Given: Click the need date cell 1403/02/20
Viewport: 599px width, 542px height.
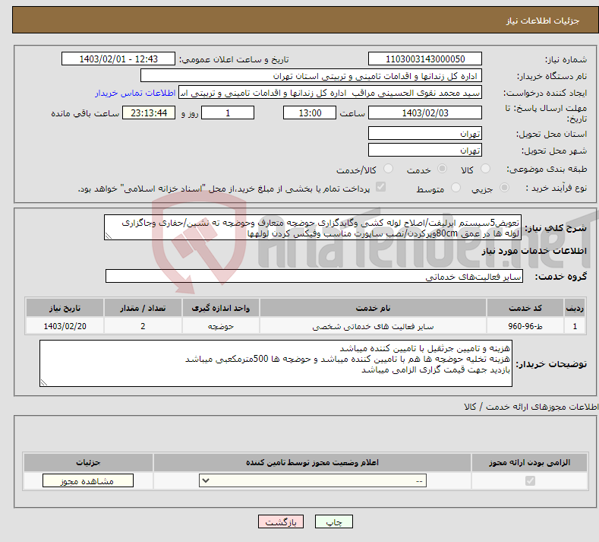Looking at the screenshot, I should tap(65, 326).
